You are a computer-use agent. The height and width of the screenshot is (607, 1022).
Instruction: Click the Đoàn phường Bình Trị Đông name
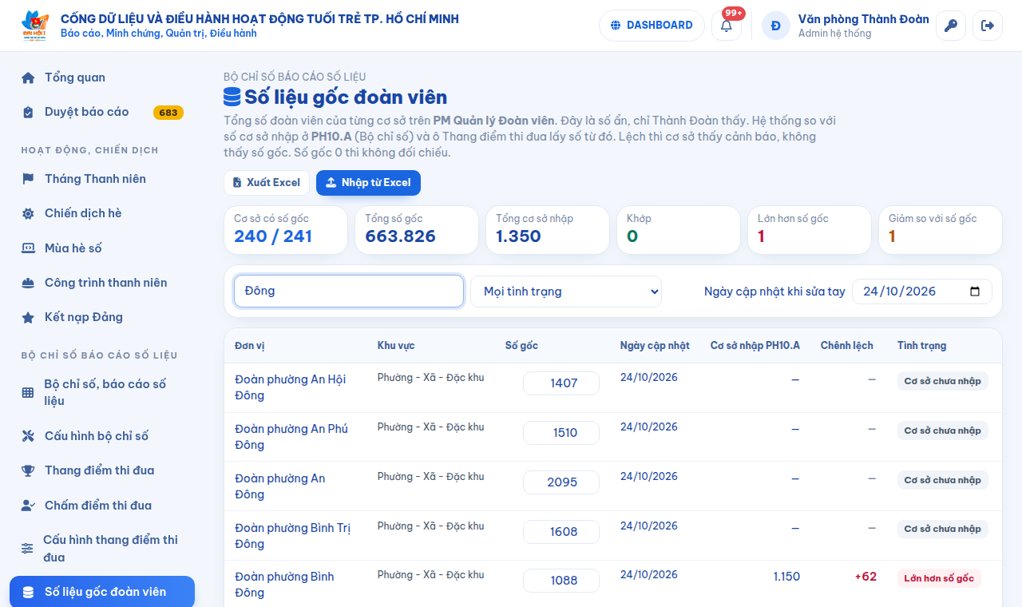[x=293, y=536]
